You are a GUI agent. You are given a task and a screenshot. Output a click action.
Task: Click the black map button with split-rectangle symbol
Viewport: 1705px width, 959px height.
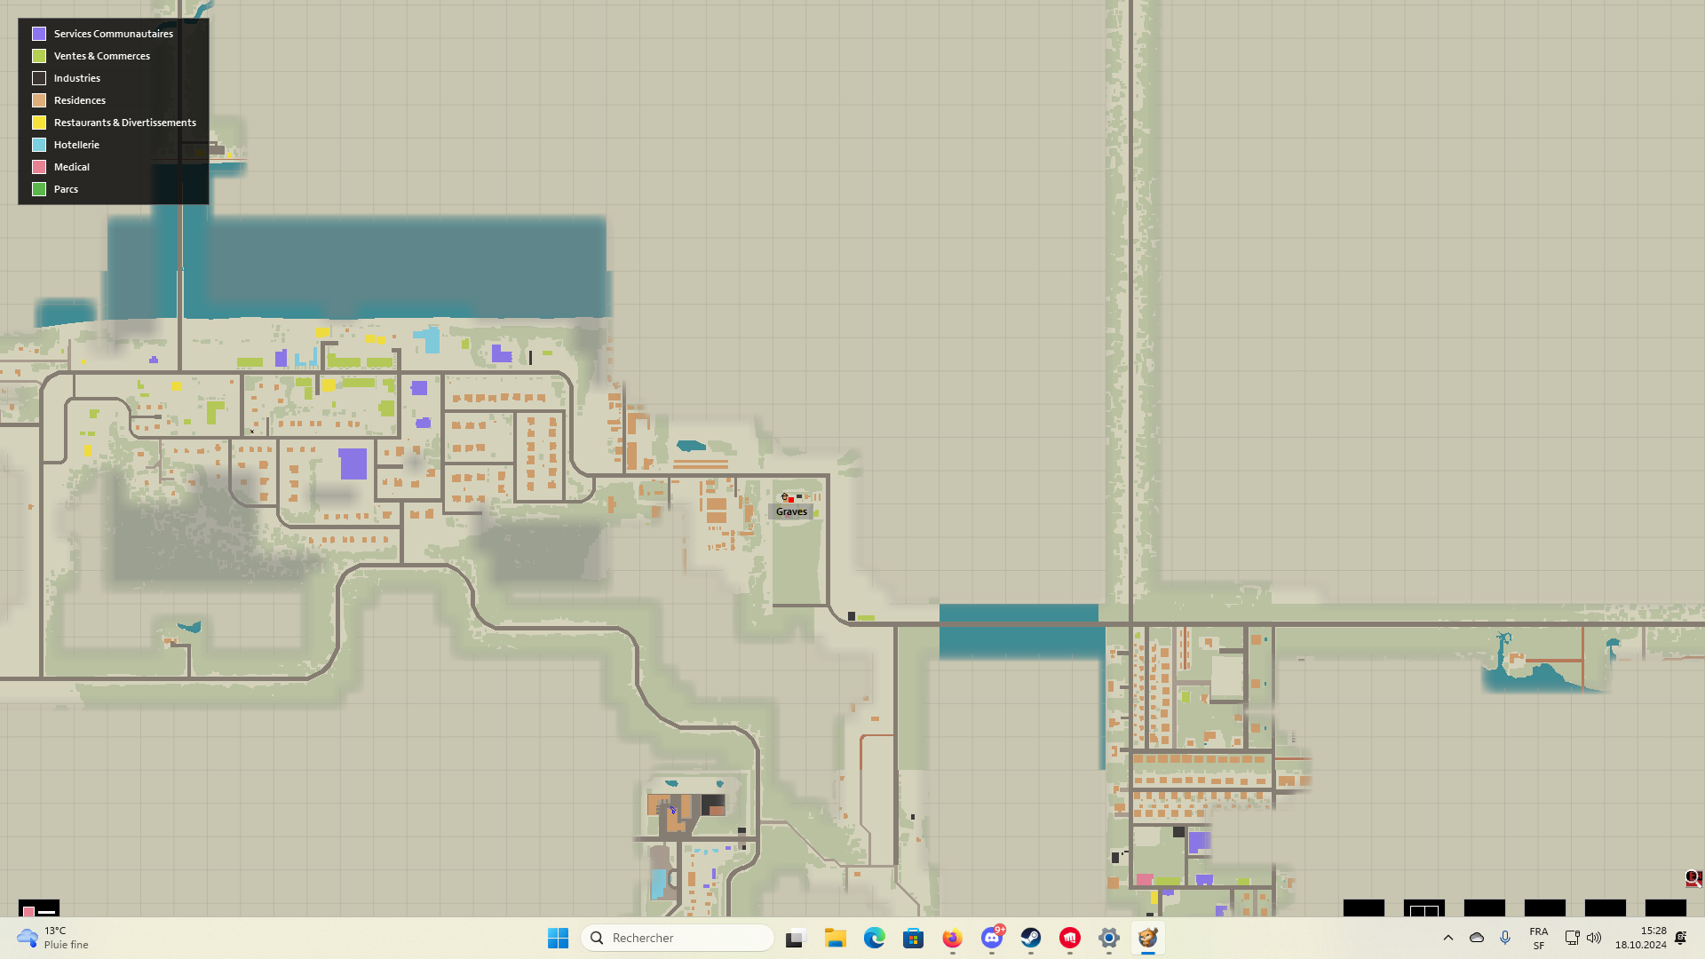(x=1423, y=908)
